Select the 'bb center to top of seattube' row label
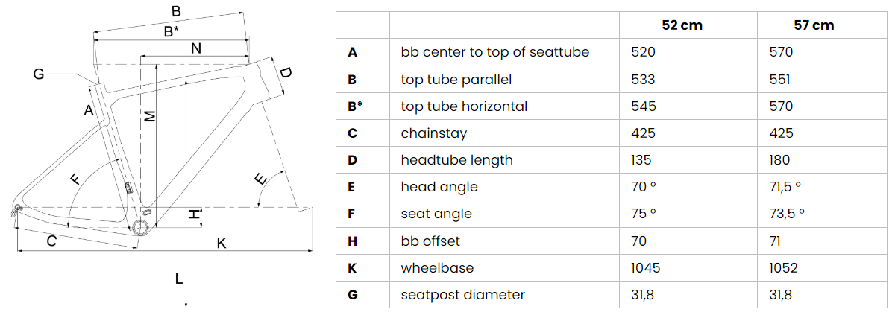Image resolution: width=895 pixels, height=318 pixels. click(495, 52)
